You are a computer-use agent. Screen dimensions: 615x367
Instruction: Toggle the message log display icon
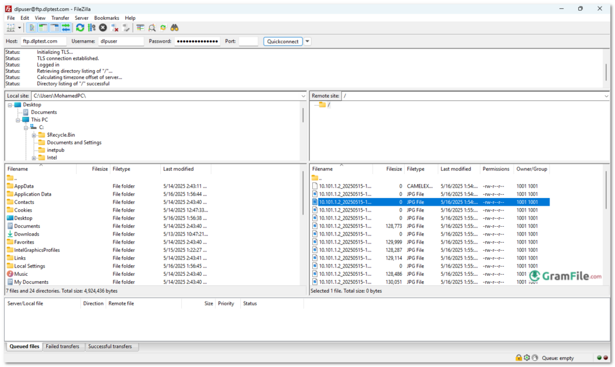32,28
